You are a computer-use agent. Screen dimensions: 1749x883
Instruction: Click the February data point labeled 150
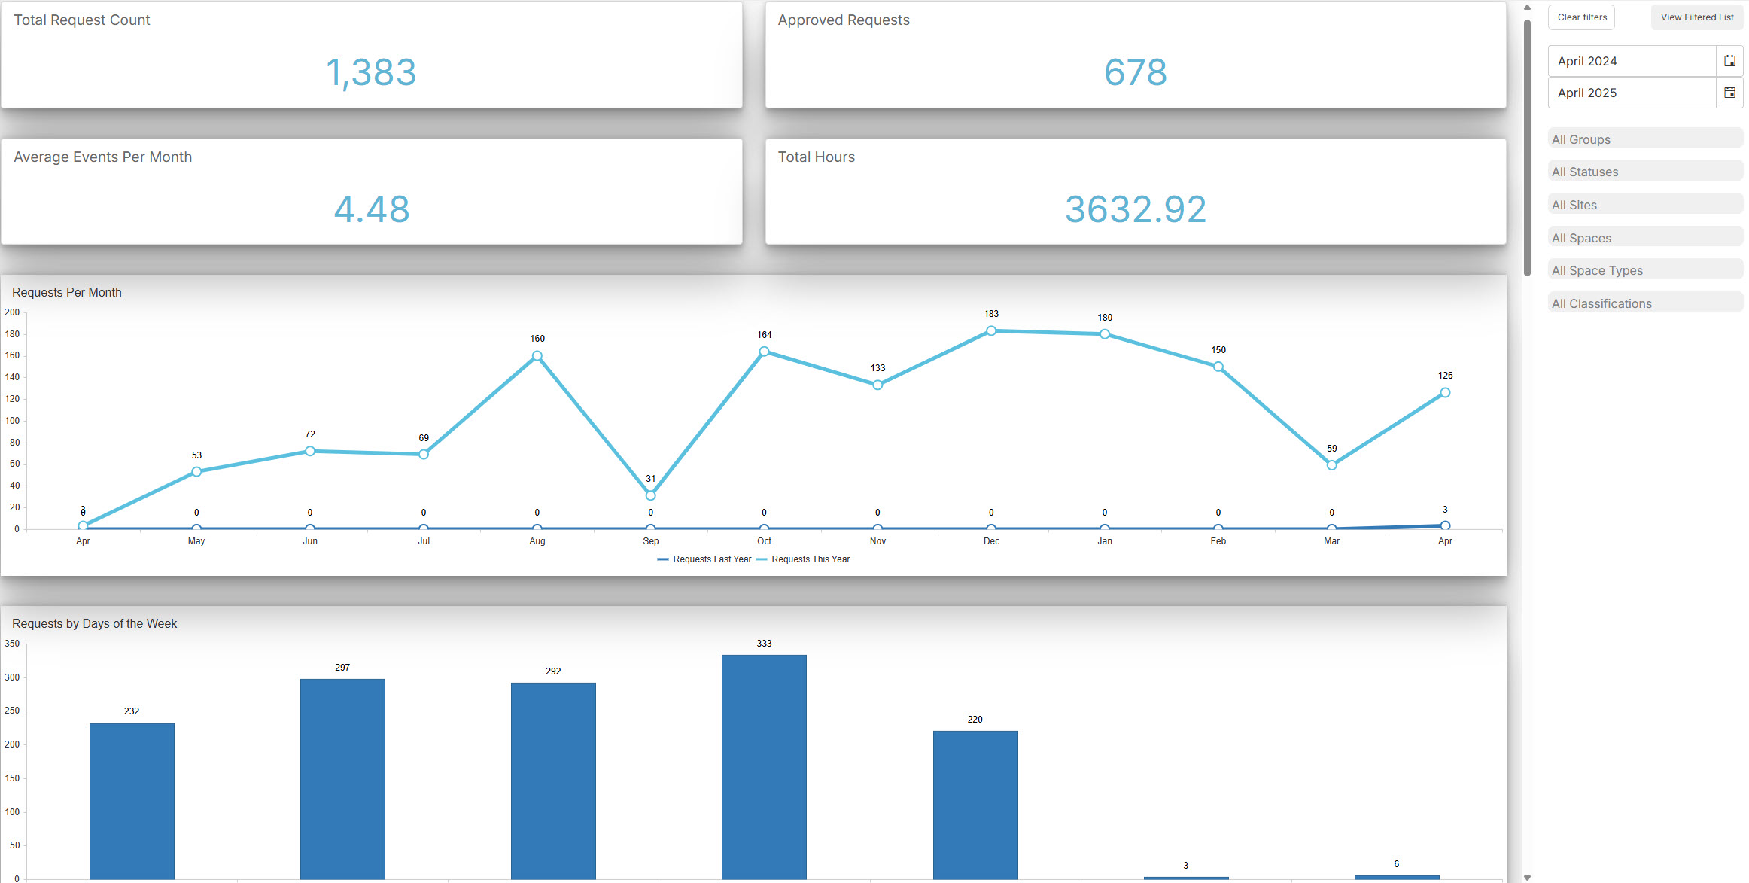(1218, 367)
